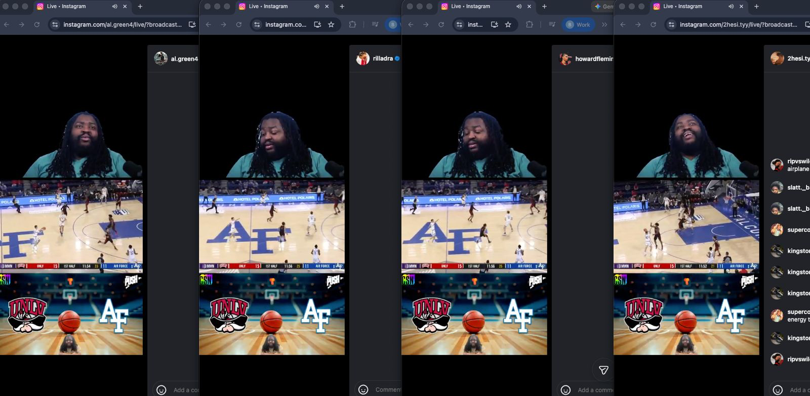Click 2hesi.tyy profile avatar
This screenshot has width=810, height=396.
click(777, 59)
